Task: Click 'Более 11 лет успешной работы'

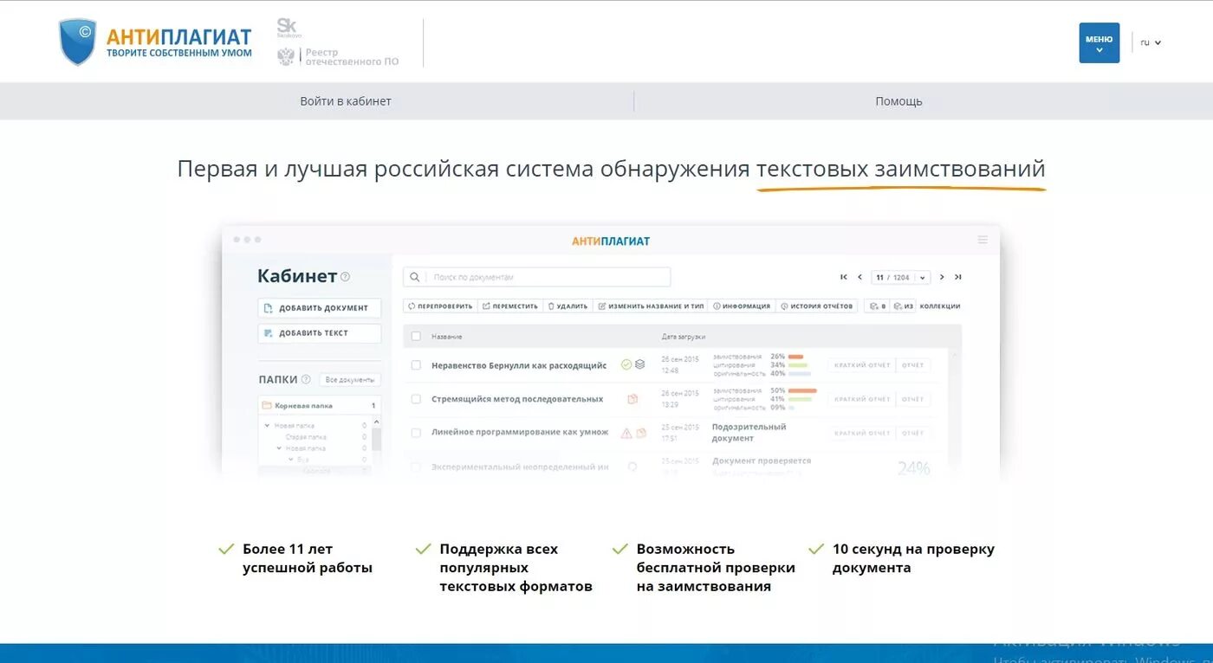Action: 308,558
